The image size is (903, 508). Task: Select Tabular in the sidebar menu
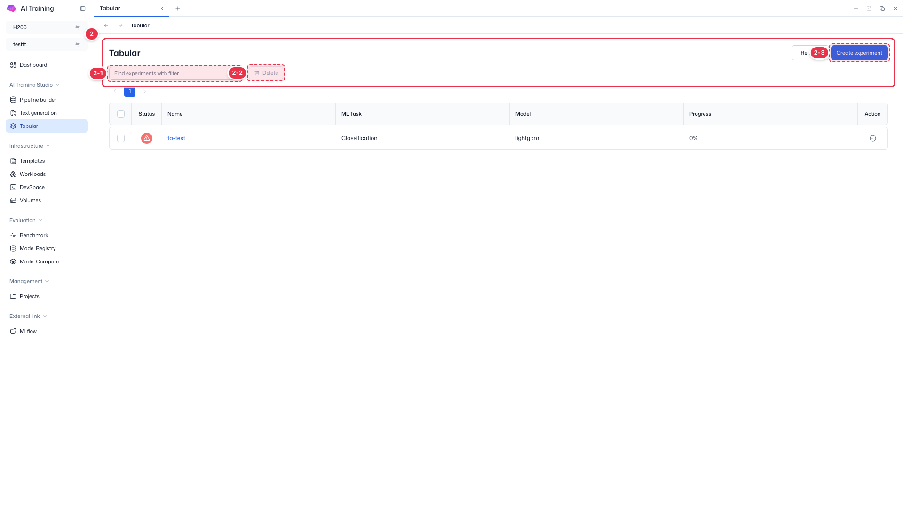pos(47,126)
